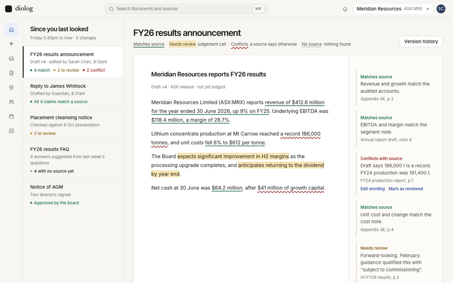Expand the Meridian Resources company dropdown
This screenshot has width=453, height=283.
(x=393, y=8)
